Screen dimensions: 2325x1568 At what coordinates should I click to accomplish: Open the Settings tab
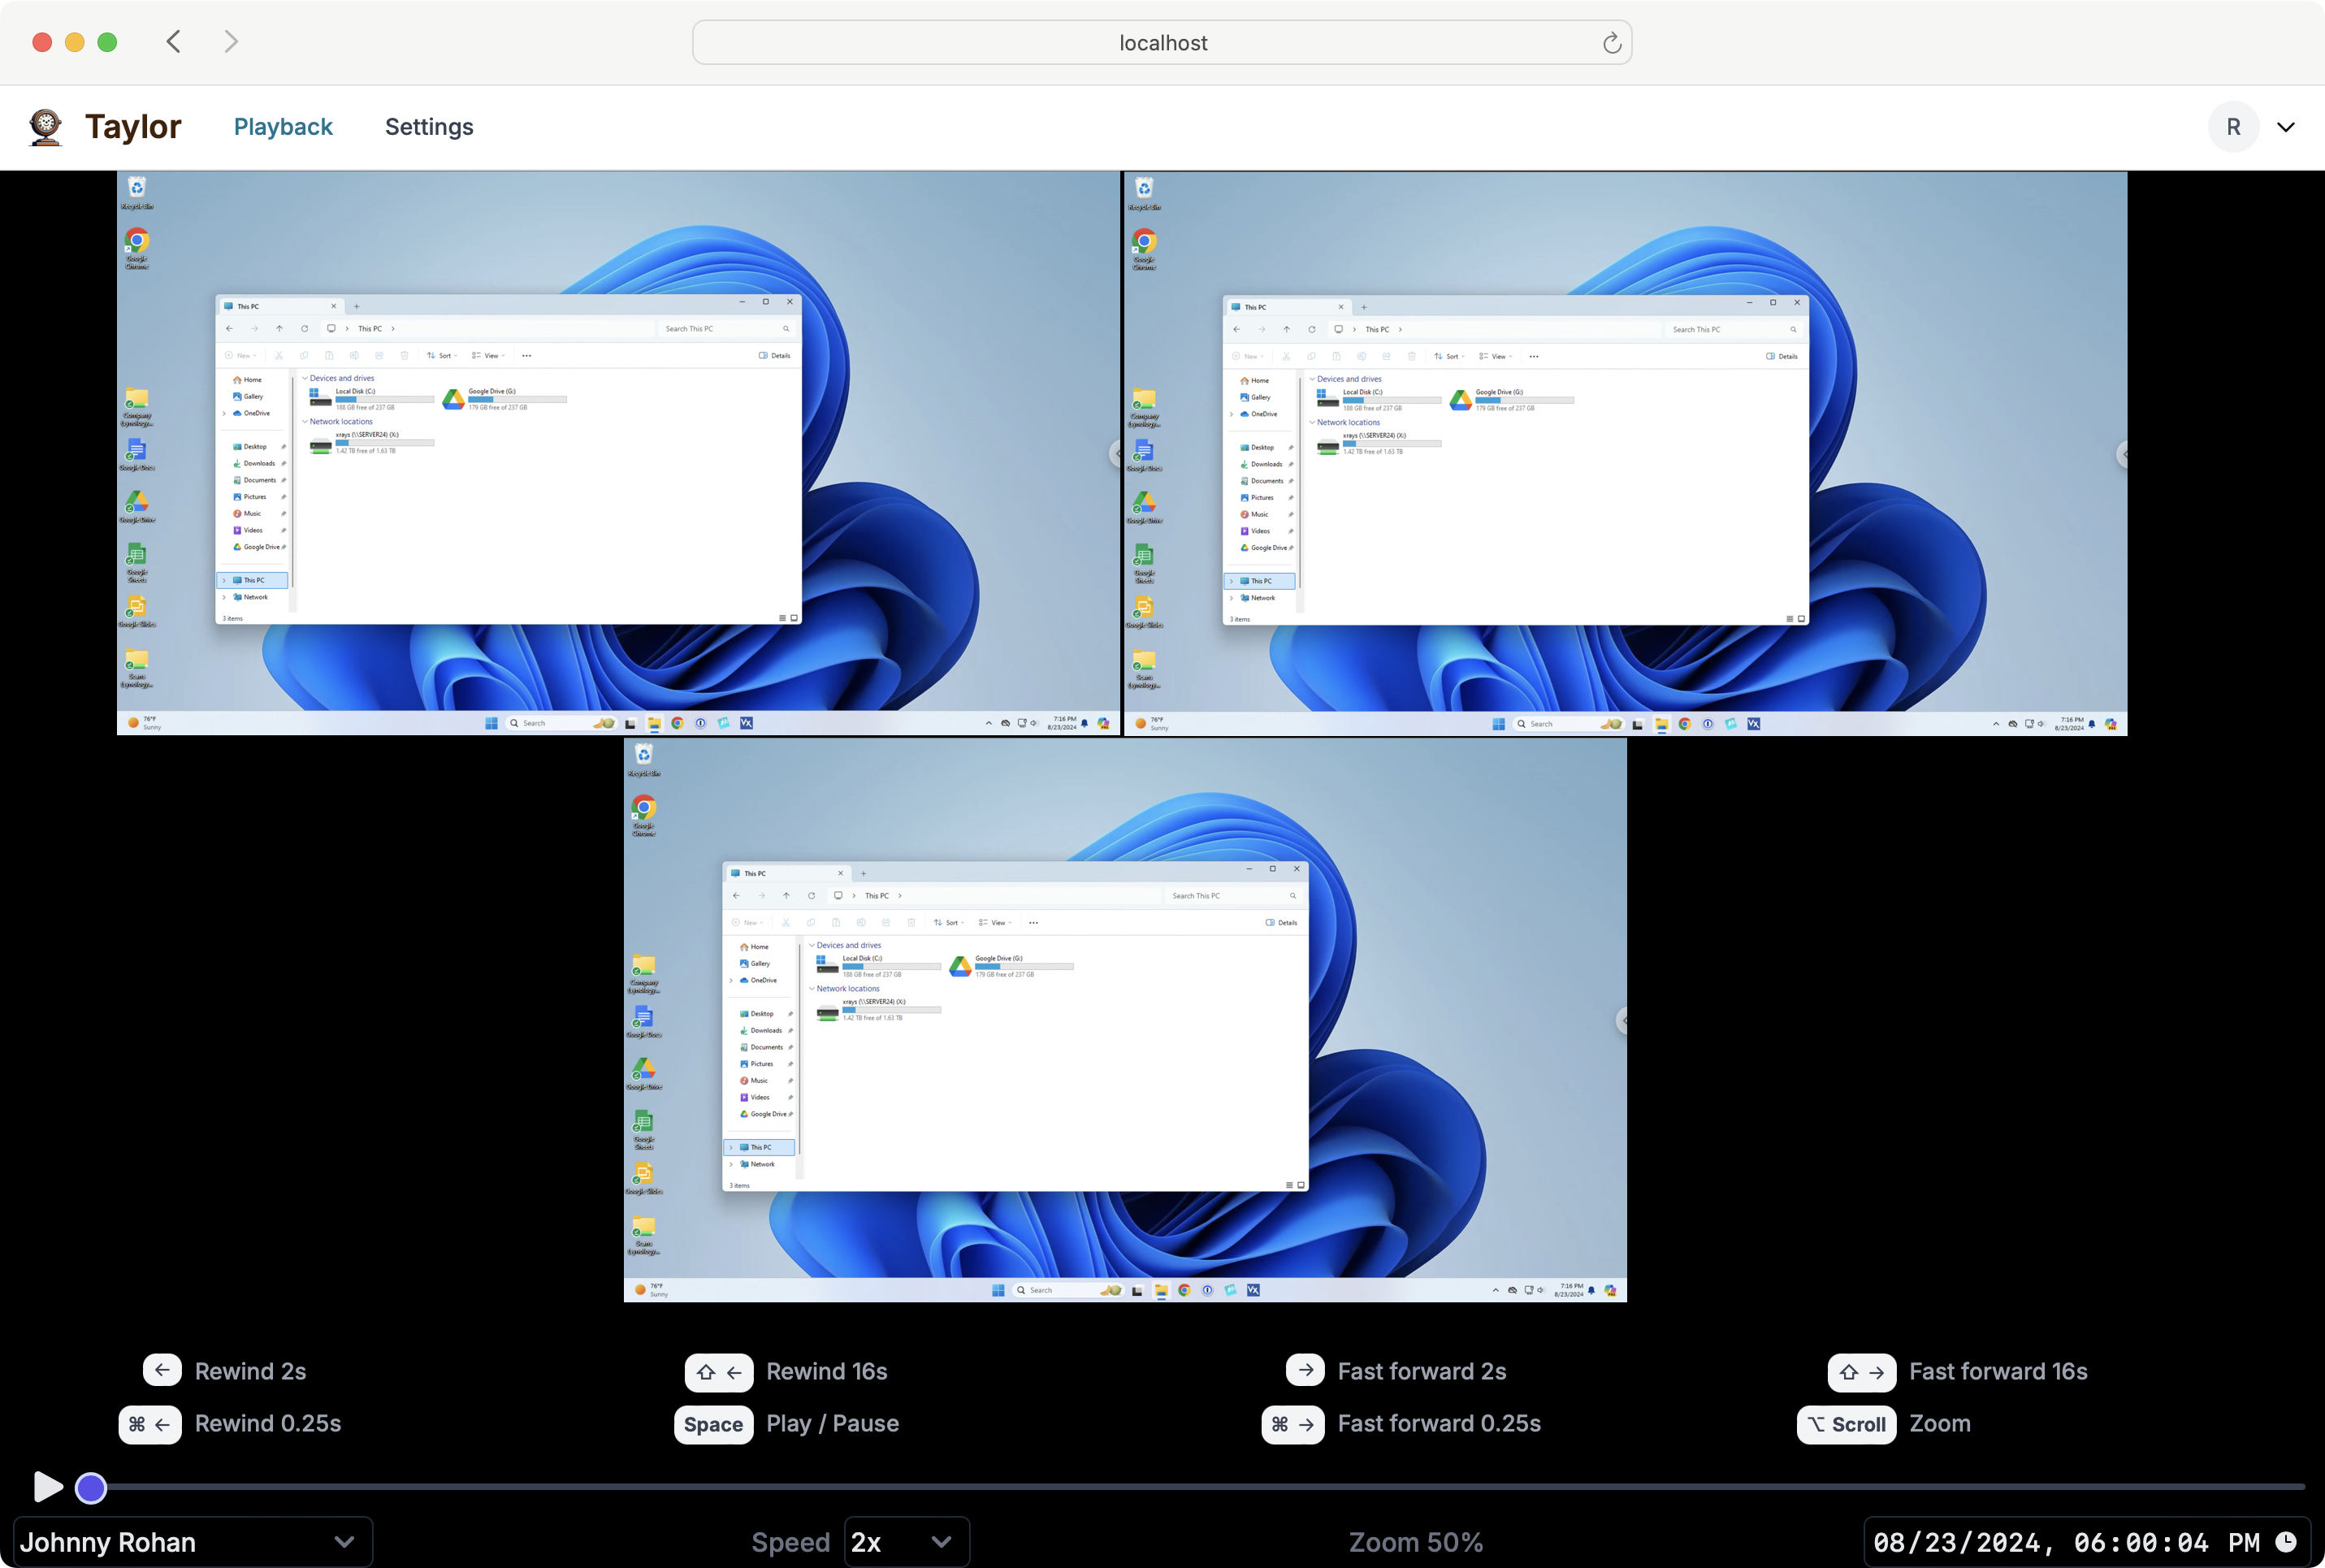pyautogui.click(x=429, y=127)
